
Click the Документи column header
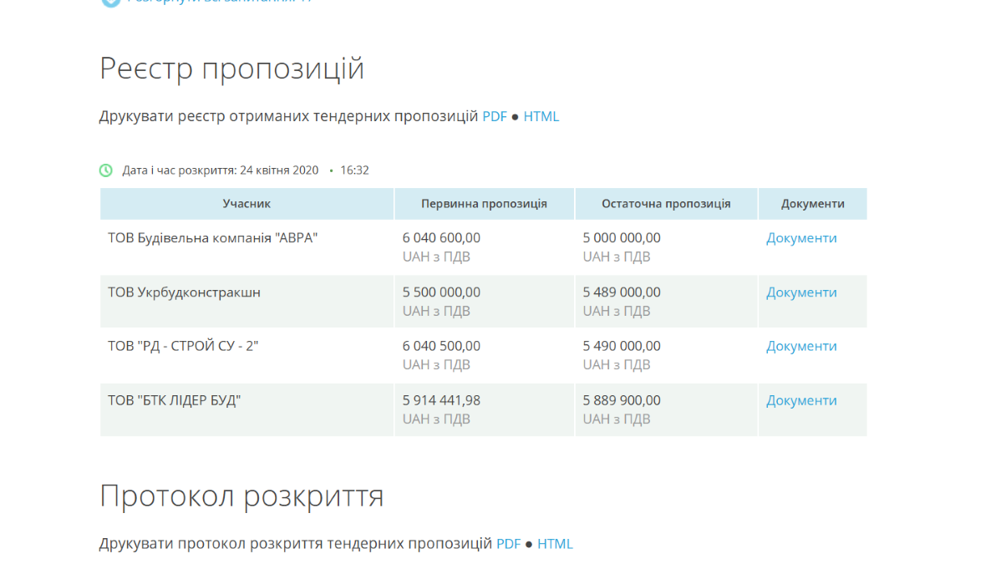coord(812,204)
